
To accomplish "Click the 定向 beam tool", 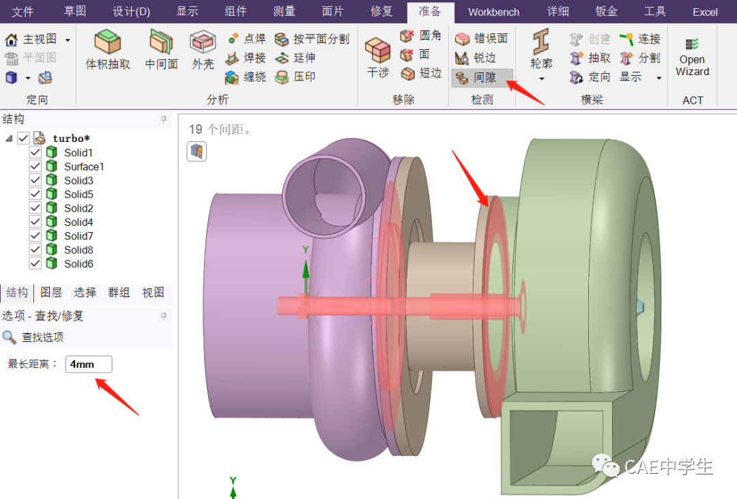I will click(x=590, y=76).
